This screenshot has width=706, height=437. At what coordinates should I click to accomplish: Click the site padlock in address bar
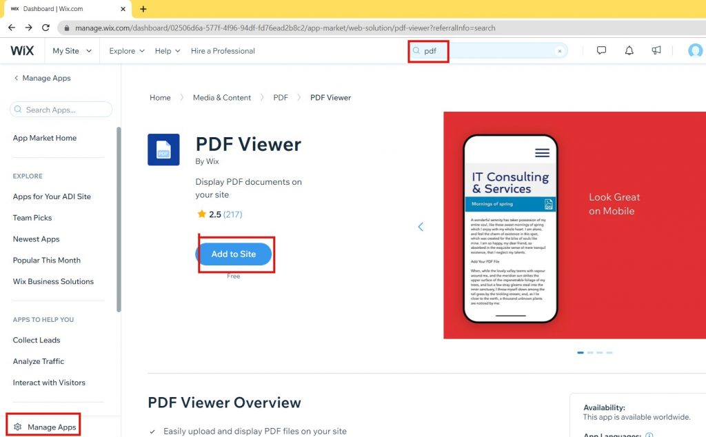tap(67, 28)
